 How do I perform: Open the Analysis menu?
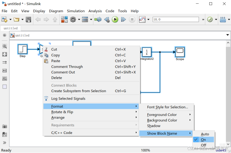pos(95,11)
